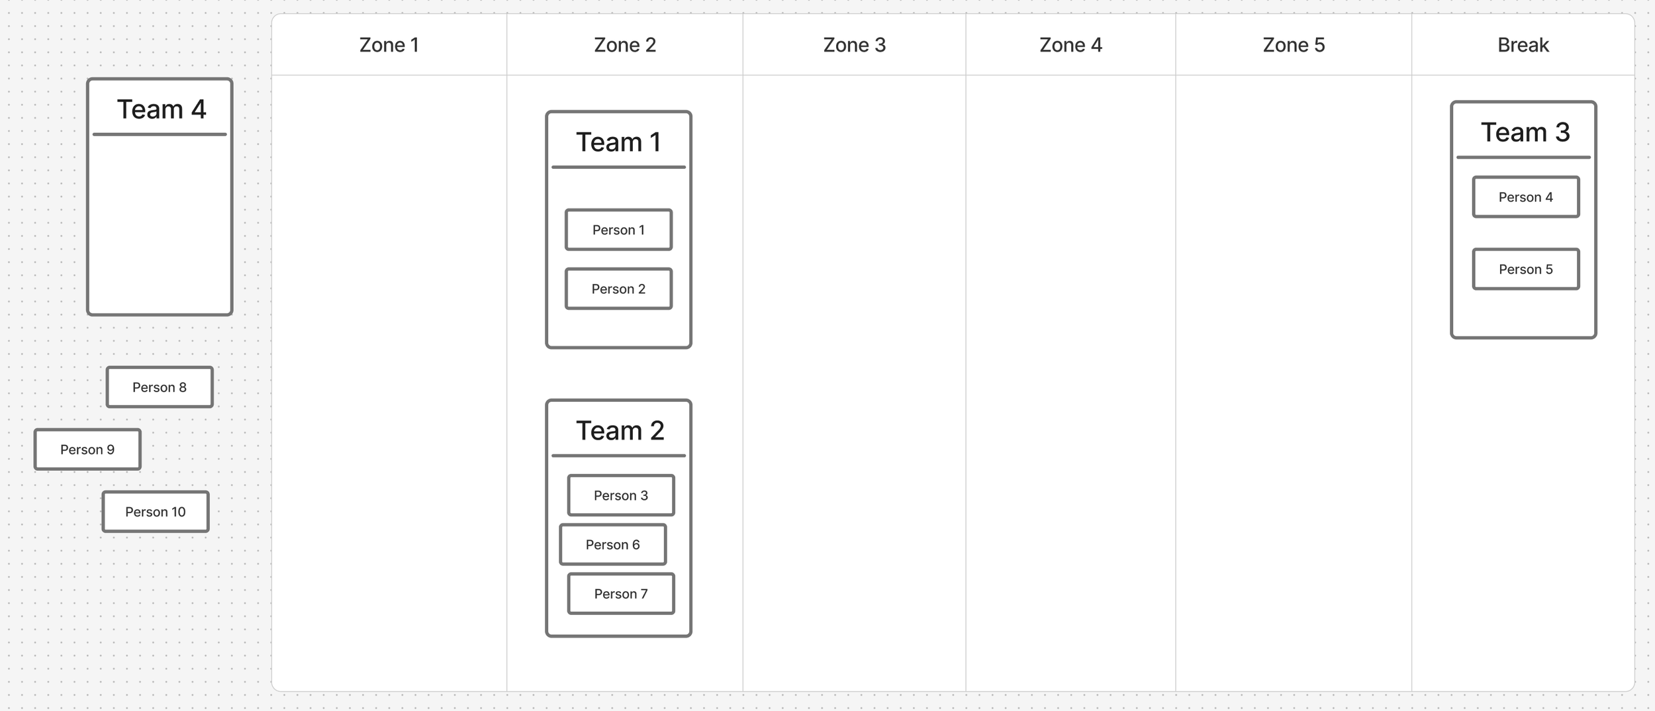Screen dimensions: 1655x711
Task: Click the Zone 5 column header
Action: 1294,45
